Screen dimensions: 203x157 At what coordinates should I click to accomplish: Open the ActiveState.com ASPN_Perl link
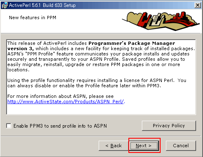(x=66, y=102)
